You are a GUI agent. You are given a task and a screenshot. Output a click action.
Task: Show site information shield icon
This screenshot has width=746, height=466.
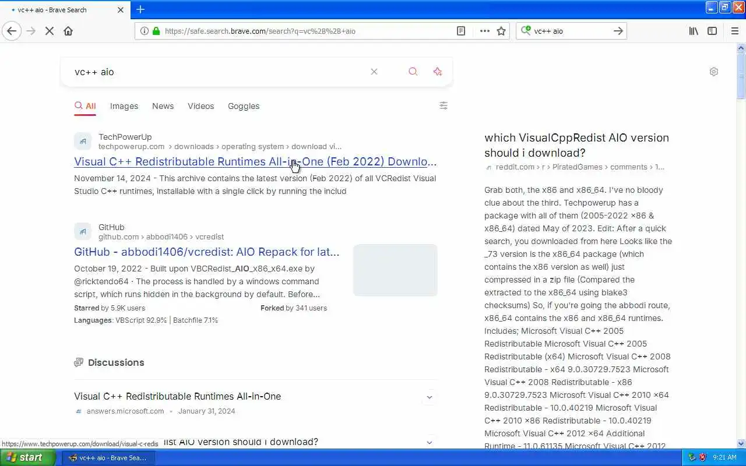(x=144, y=31)
